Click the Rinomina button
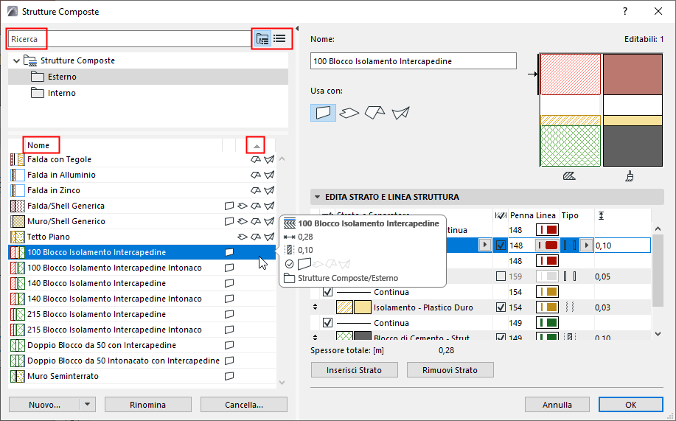676x421 pixels. (148, 405)
